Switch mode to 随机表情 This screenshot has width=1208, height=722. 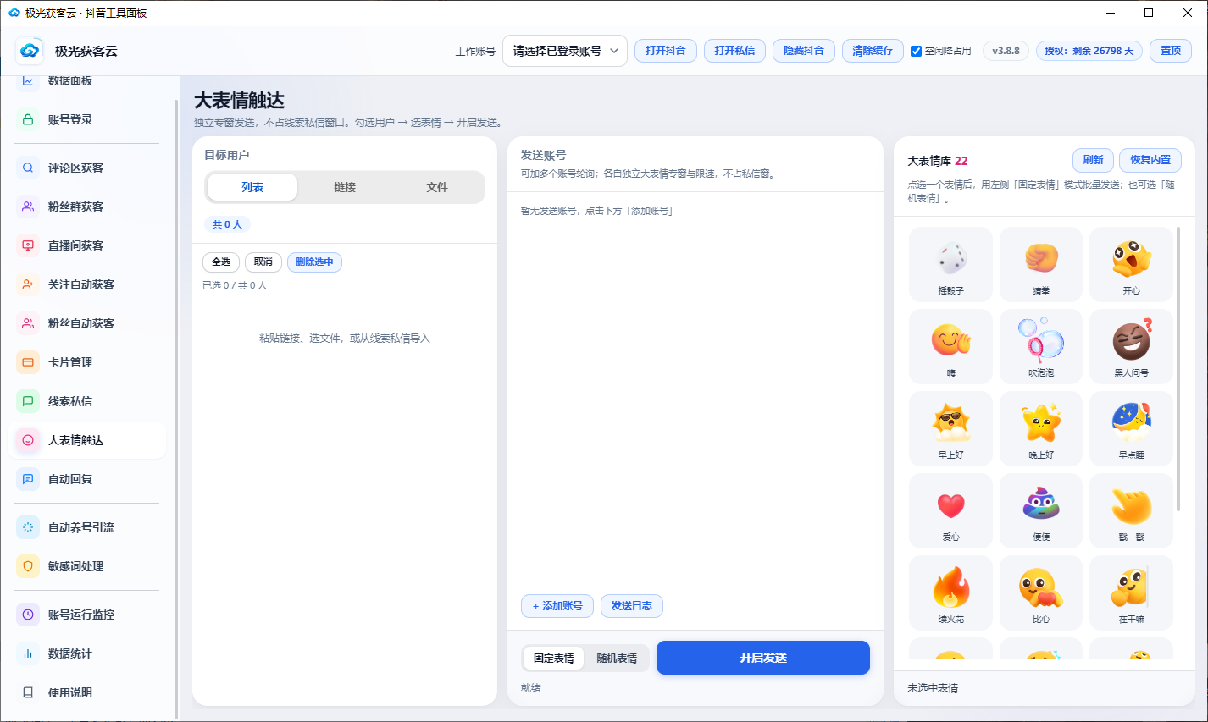[x=617, y=658]
